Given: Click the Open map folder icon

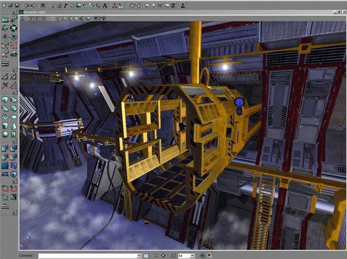Looking at the screenshot, I should 11,5.
